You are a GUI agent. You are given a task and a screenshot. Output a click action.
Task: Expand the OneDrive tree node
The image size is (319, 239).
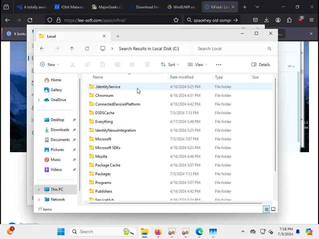(x=39, y=100)
